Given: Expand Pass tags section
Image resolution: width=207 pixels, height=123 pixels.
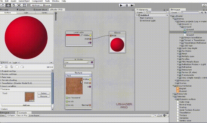Looking at the screenshot, I should click(26, 77).
